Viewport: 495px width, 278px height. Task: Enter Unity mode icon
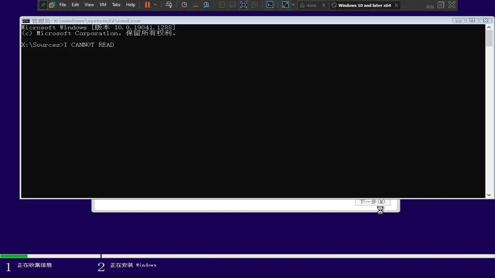pyautogui.click(x=254, y=5)
